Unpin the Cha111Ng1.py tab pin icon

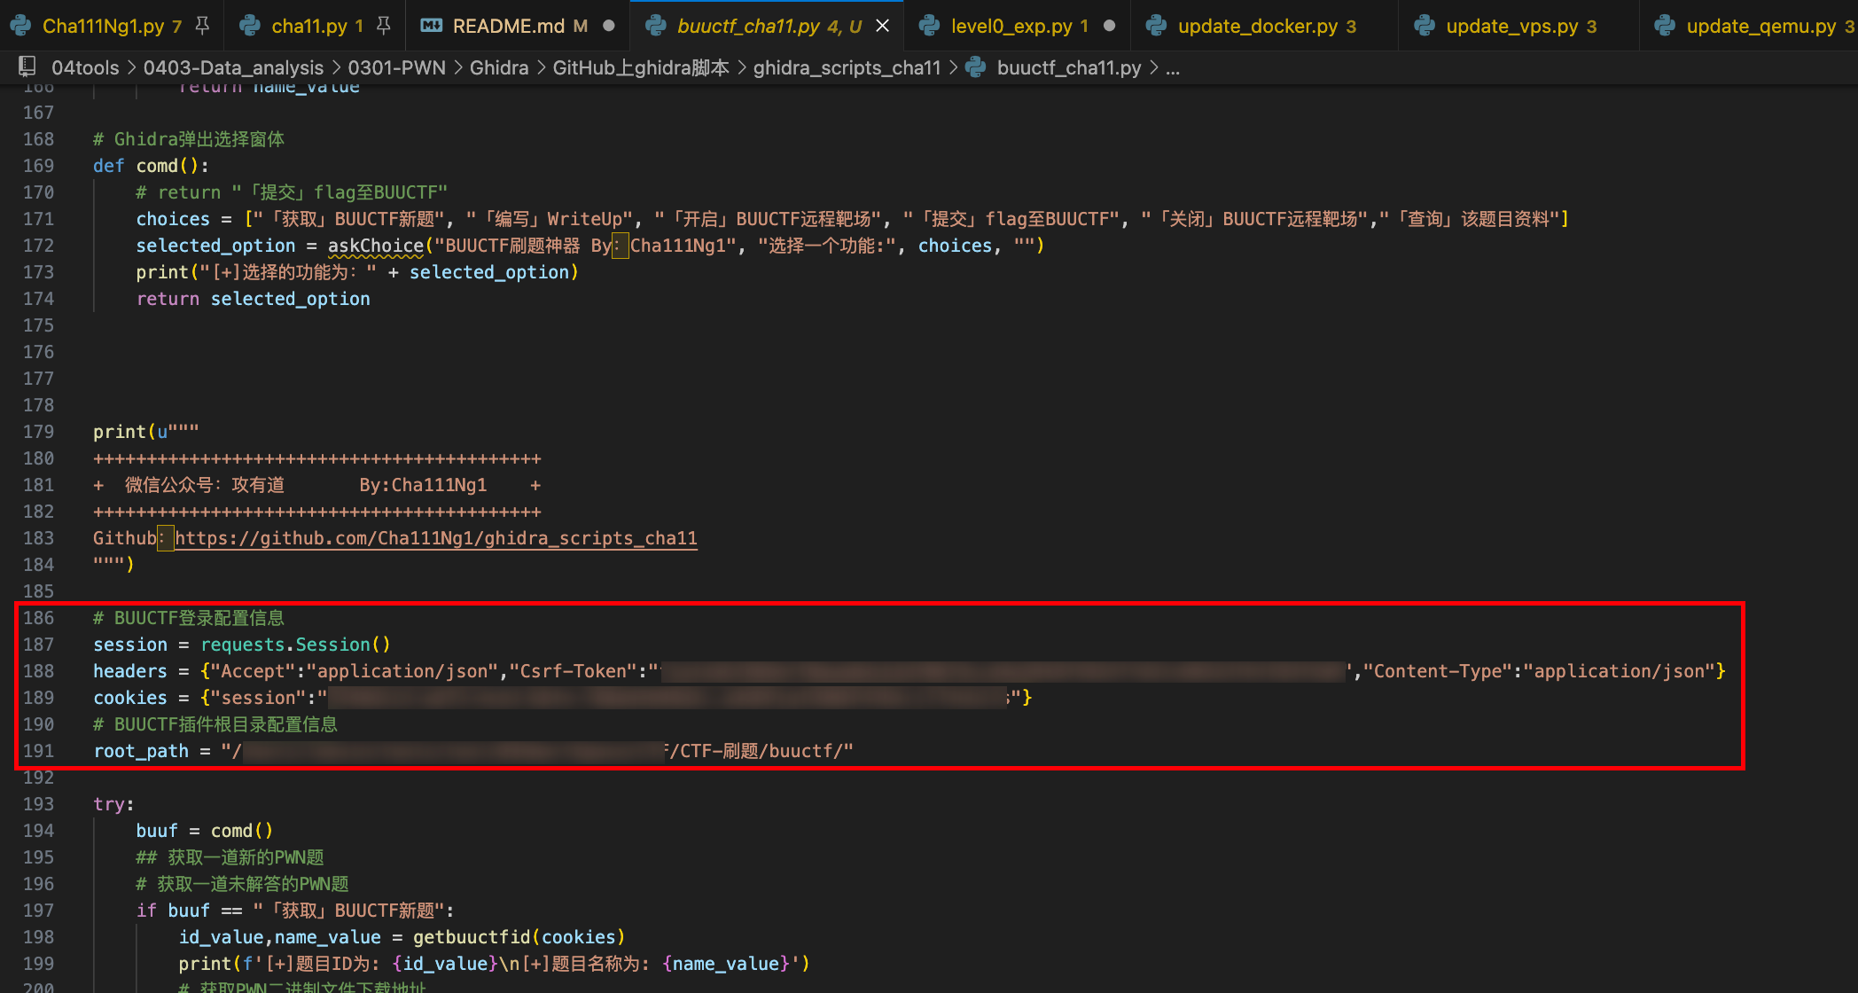(202, 26)
